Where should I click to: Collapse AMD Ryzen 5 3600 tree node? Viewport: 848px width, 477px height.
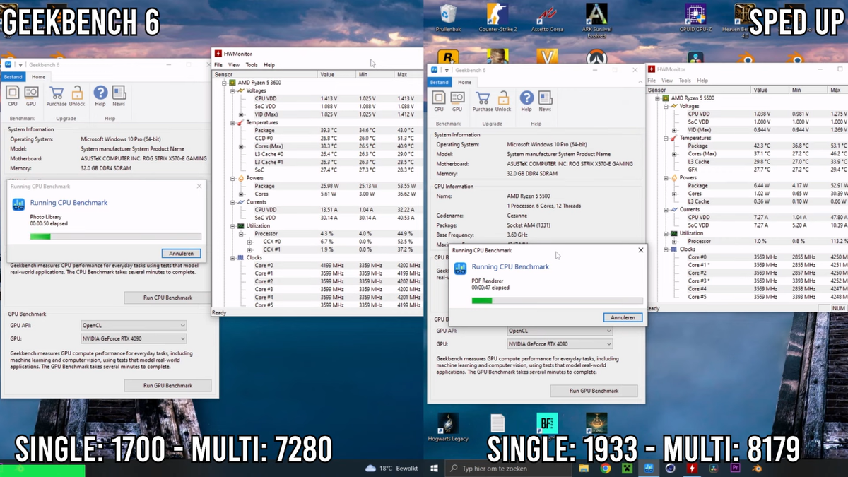click(224, 83)
